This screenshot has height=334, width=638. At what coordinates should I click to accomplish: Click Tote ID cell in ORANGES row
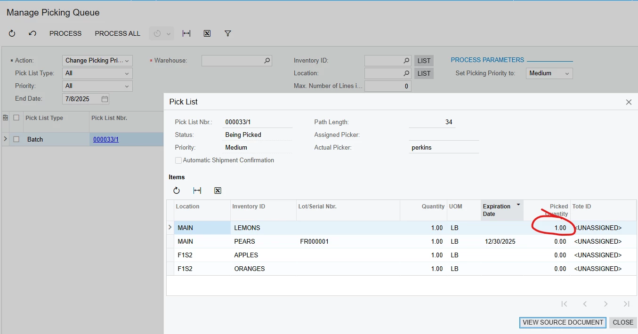tap(603, 269)
